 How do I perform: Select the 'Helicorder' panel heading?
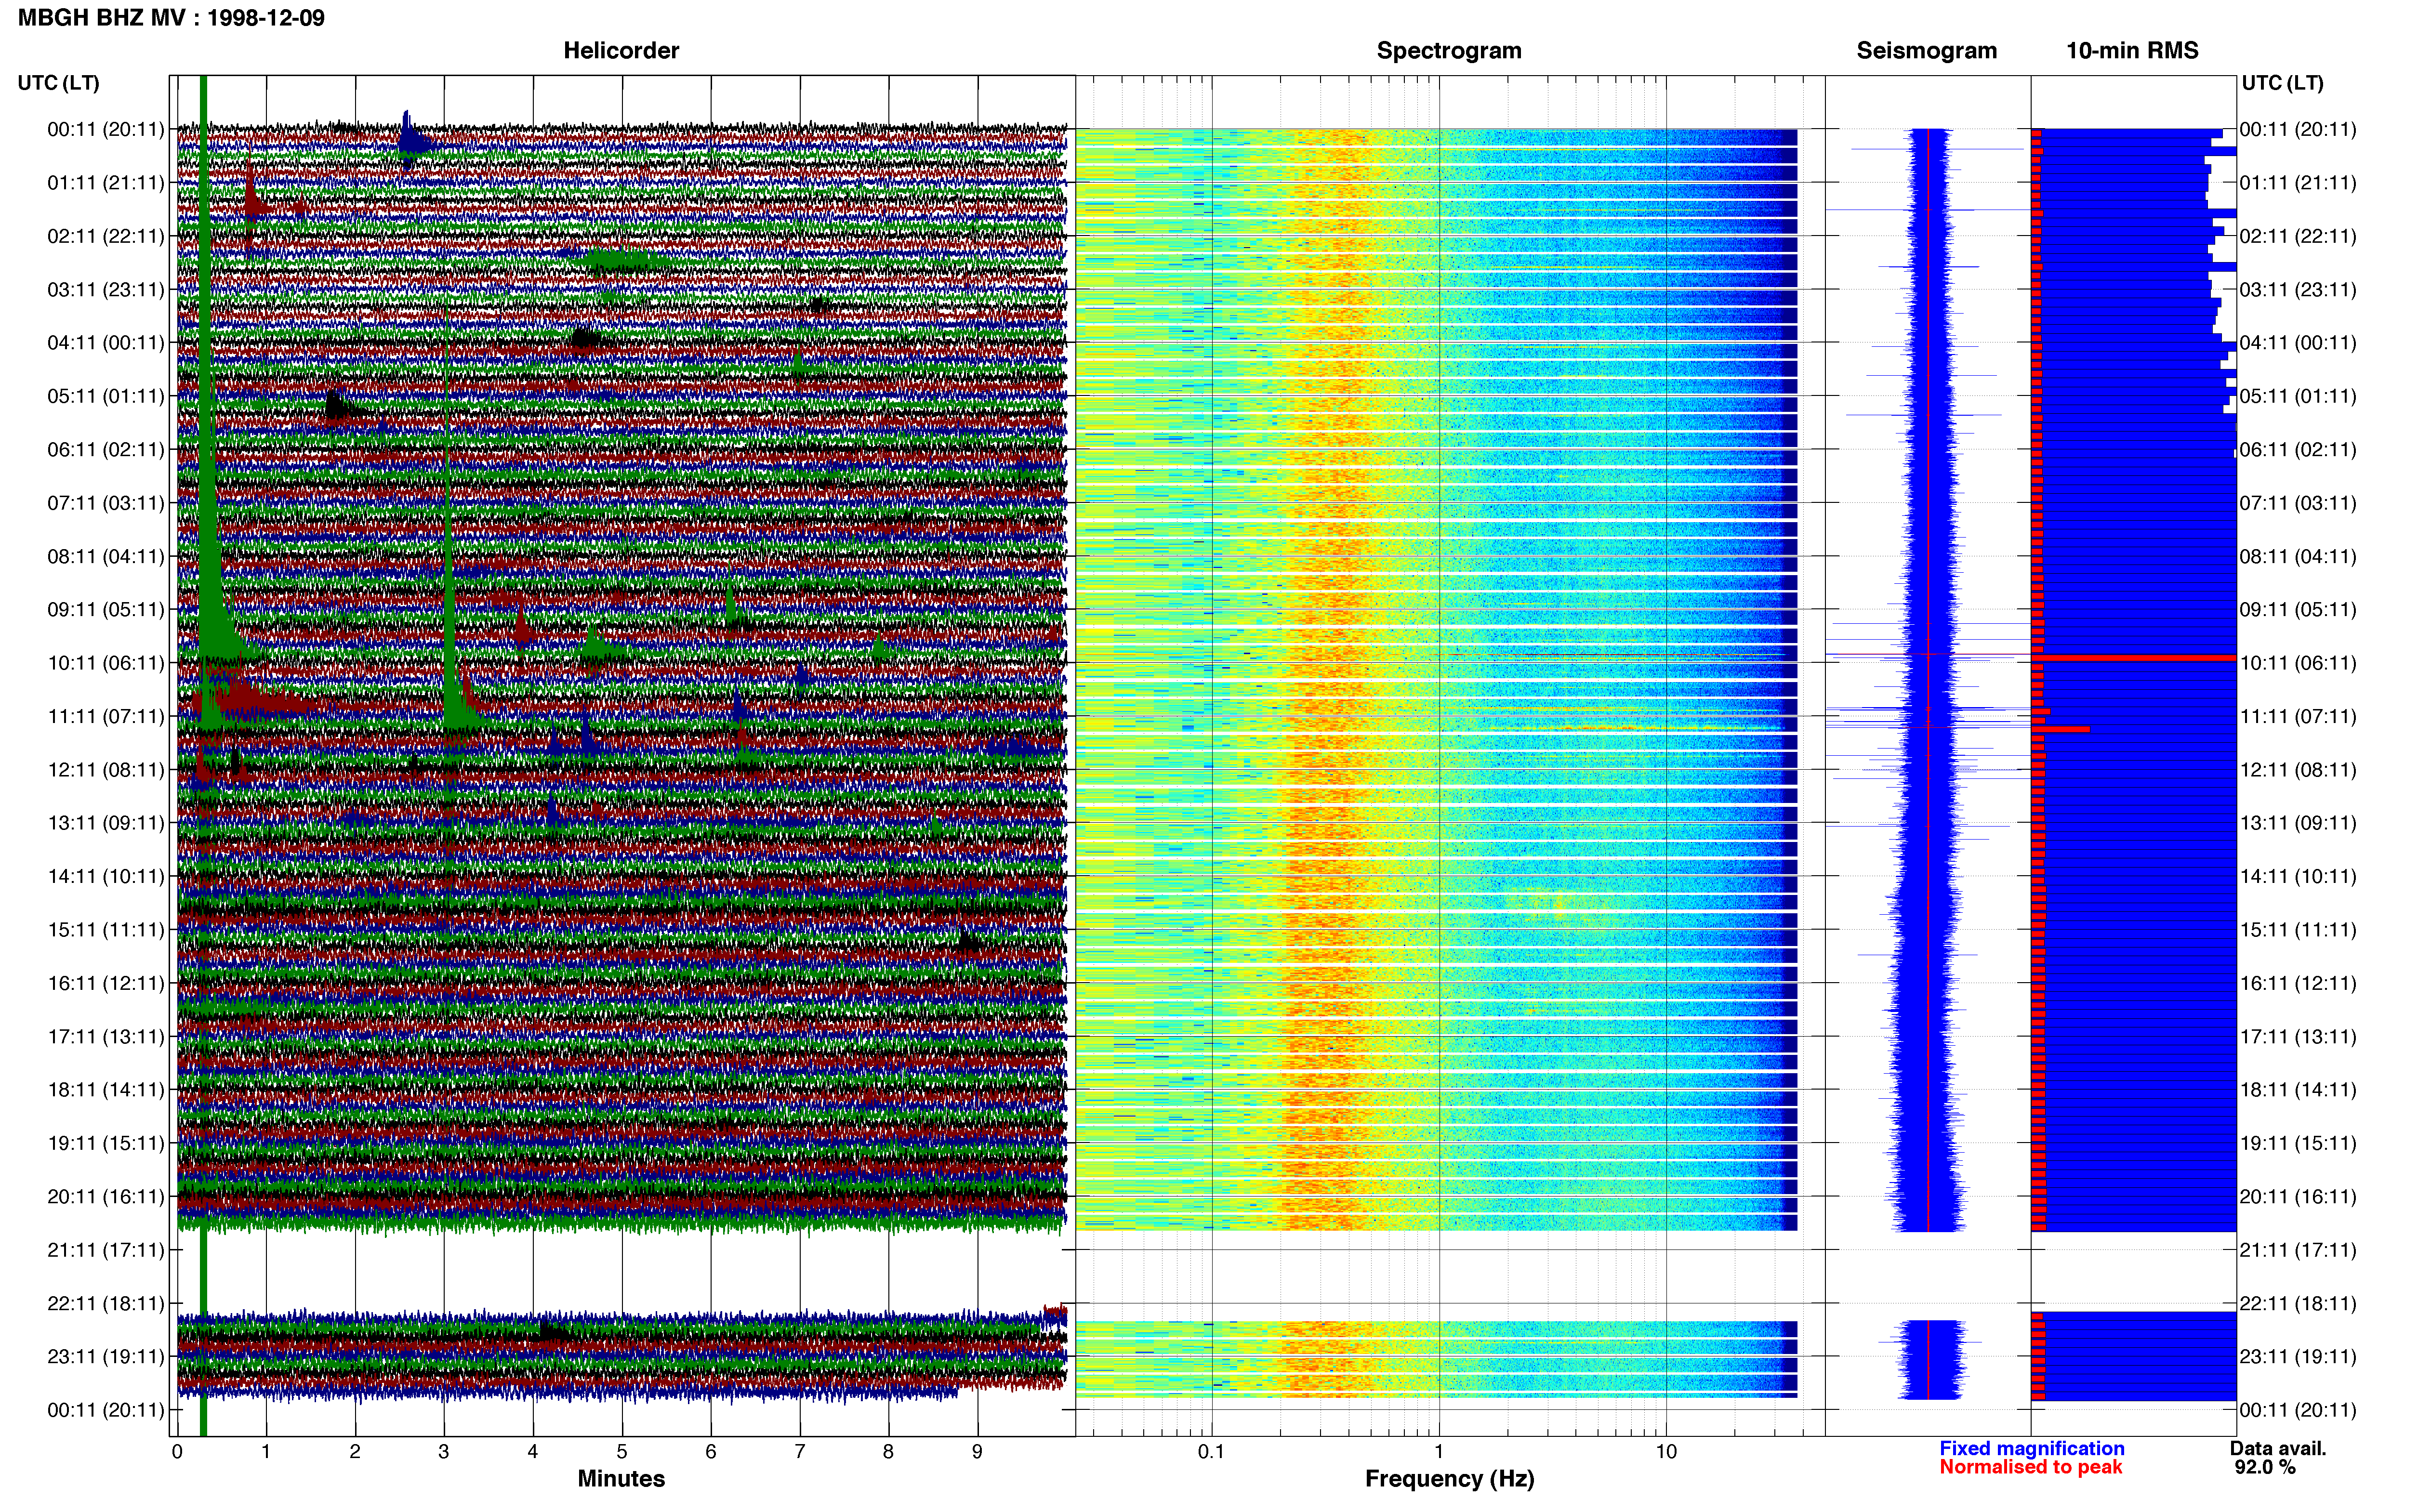[621, 50]
